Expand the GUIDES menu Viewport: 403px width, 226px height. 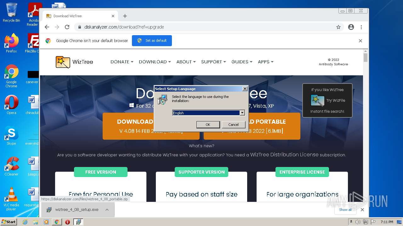coord(242,62)
